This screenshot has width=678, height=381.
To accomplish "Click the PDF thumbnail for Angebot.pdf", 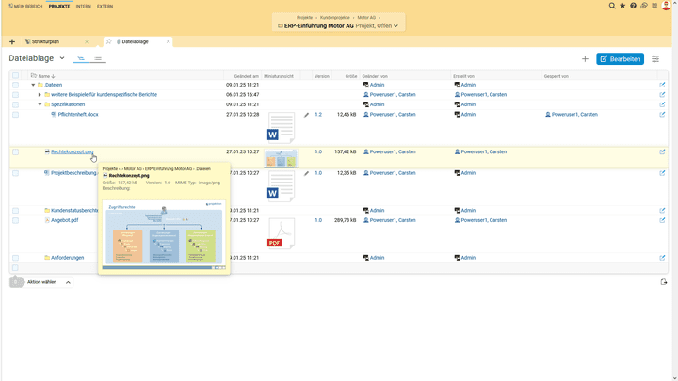I will (x=281, y=232).
